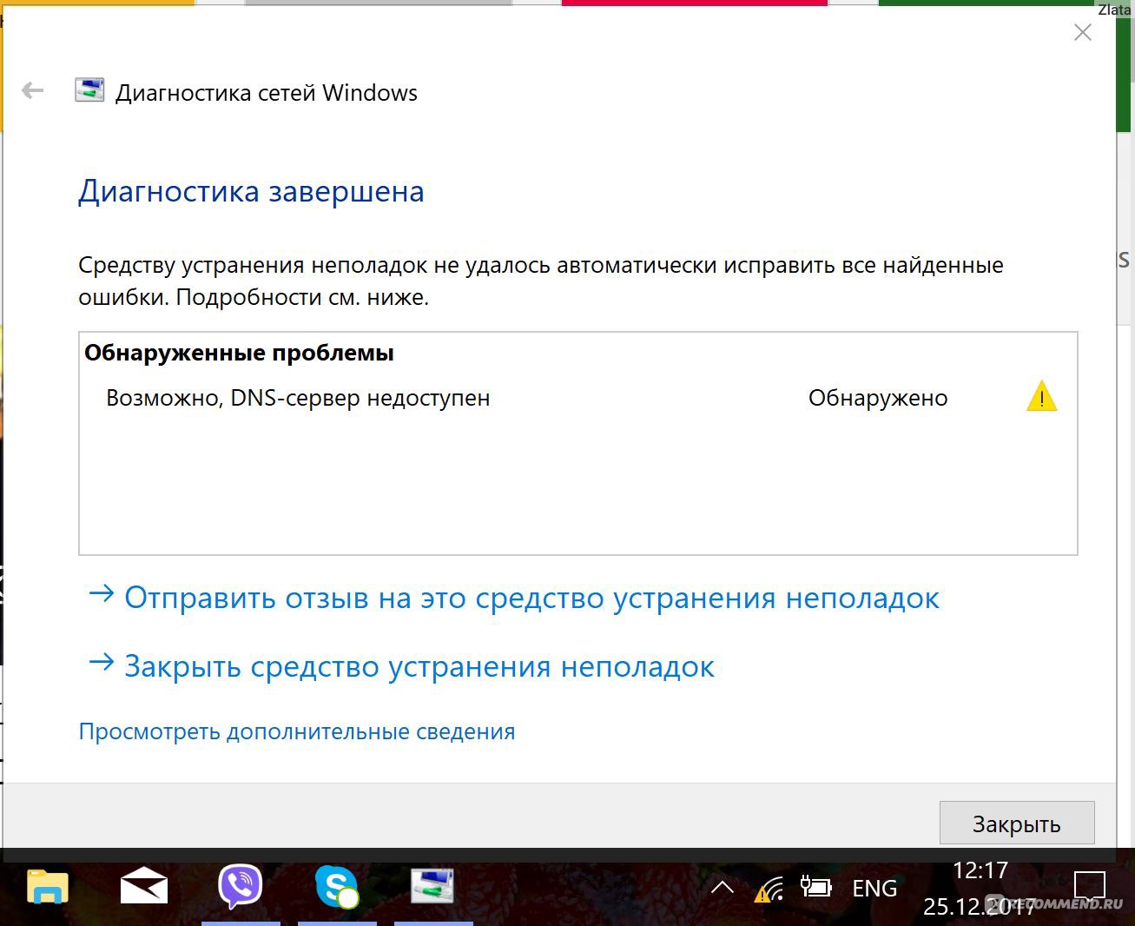Open File Explorer from the taskbar
The image size is (1135, 926).
[48, 888]
